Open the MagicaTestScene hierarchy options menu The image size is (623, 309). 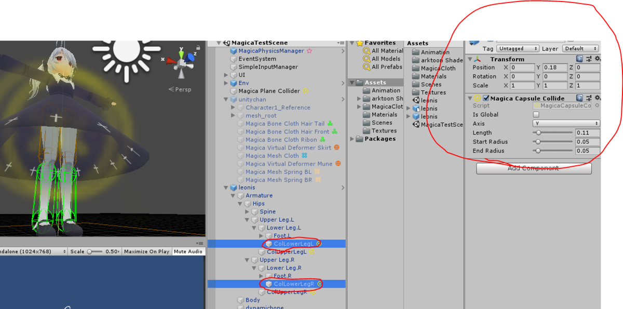tap(341, 43)
